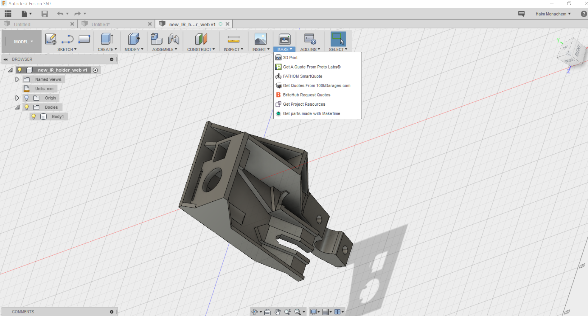Select the sketch Line tool icon
Image resolution: width=588 pixels, height=316 pixels.
pyautogui.click(x=67, y=39)
